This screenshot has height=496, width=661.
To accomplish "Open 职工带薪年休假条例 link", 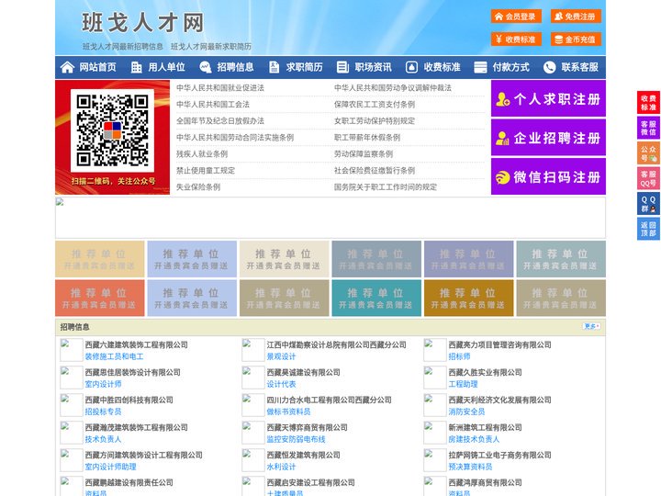I will 367,137.
